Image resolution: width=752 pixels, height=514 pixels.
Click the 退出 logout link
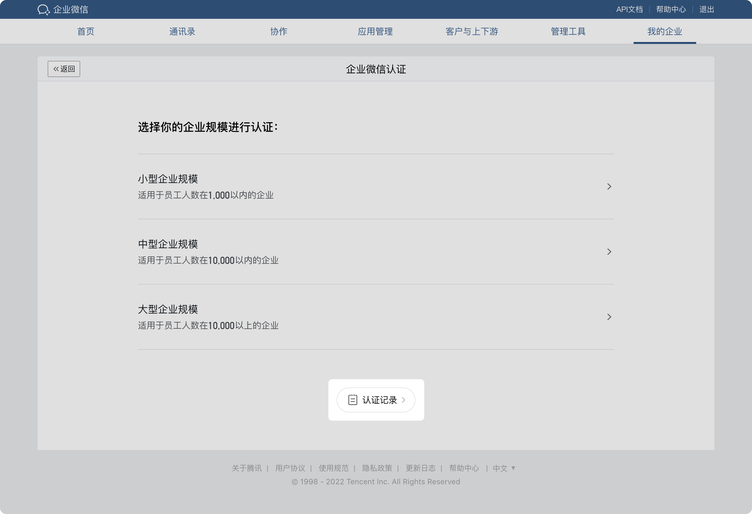[x=707, y=9]
